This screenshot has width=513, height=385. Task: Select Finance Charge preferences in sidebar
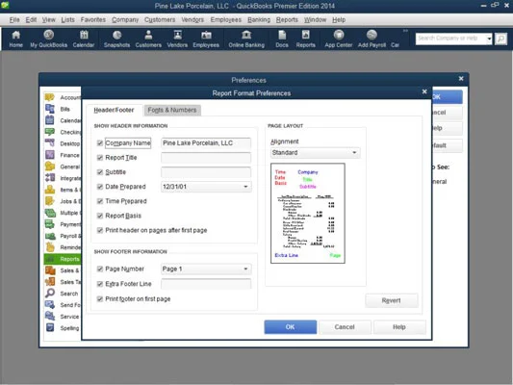coord(63,155)
